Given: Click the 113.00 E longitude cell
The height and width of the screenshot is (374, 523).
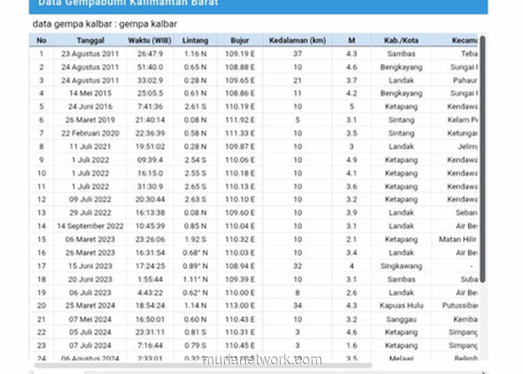Looking at the screenshot, I should tap(240, 306).
